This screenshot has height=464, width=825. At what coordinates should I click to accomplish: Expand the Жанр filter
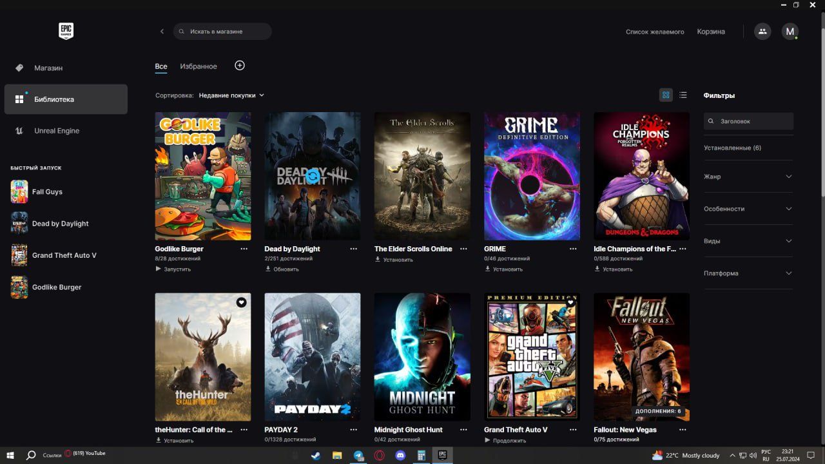coord(748,177)
